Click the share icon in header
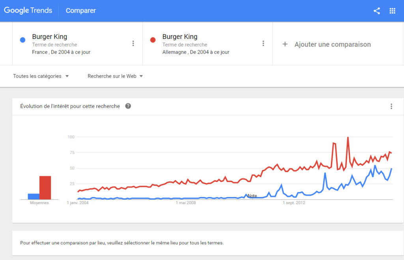Viewport: 404px width, 260px height. click(376, 11)
